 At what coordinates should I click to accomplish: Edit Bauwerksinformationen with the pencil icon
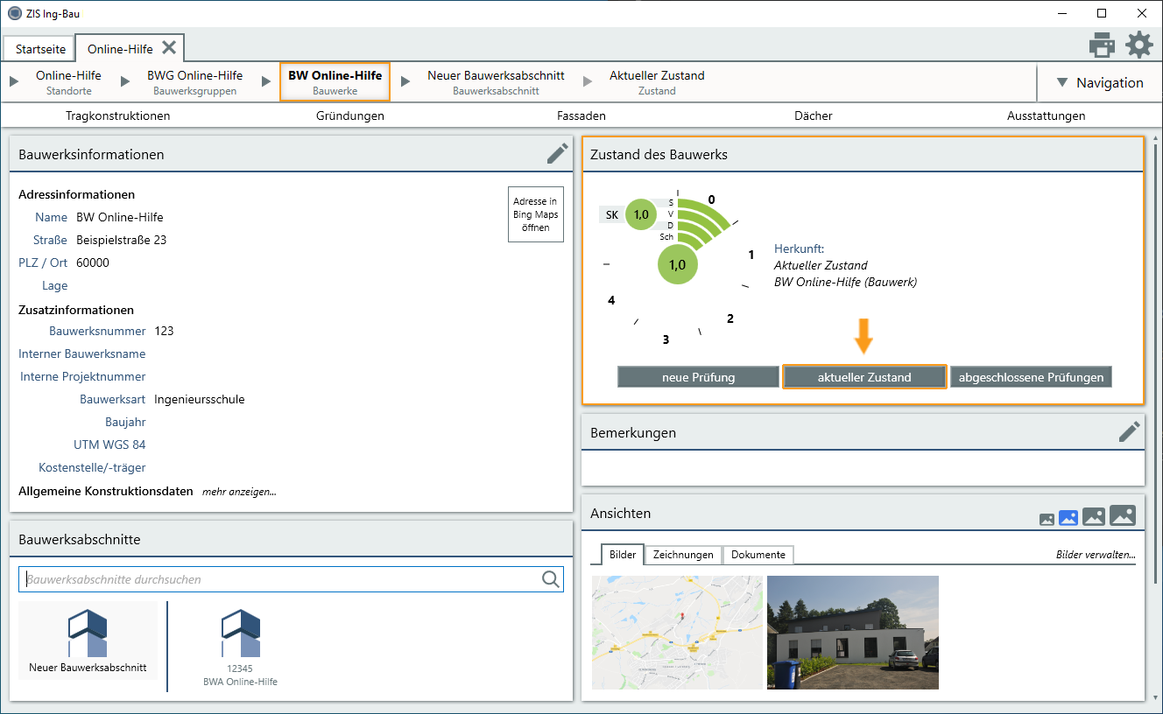click(x=557, y=154)
